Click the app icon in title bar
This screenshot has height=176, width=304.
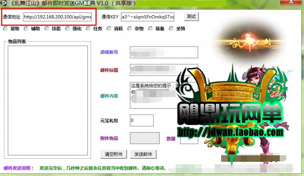(3, 3)
